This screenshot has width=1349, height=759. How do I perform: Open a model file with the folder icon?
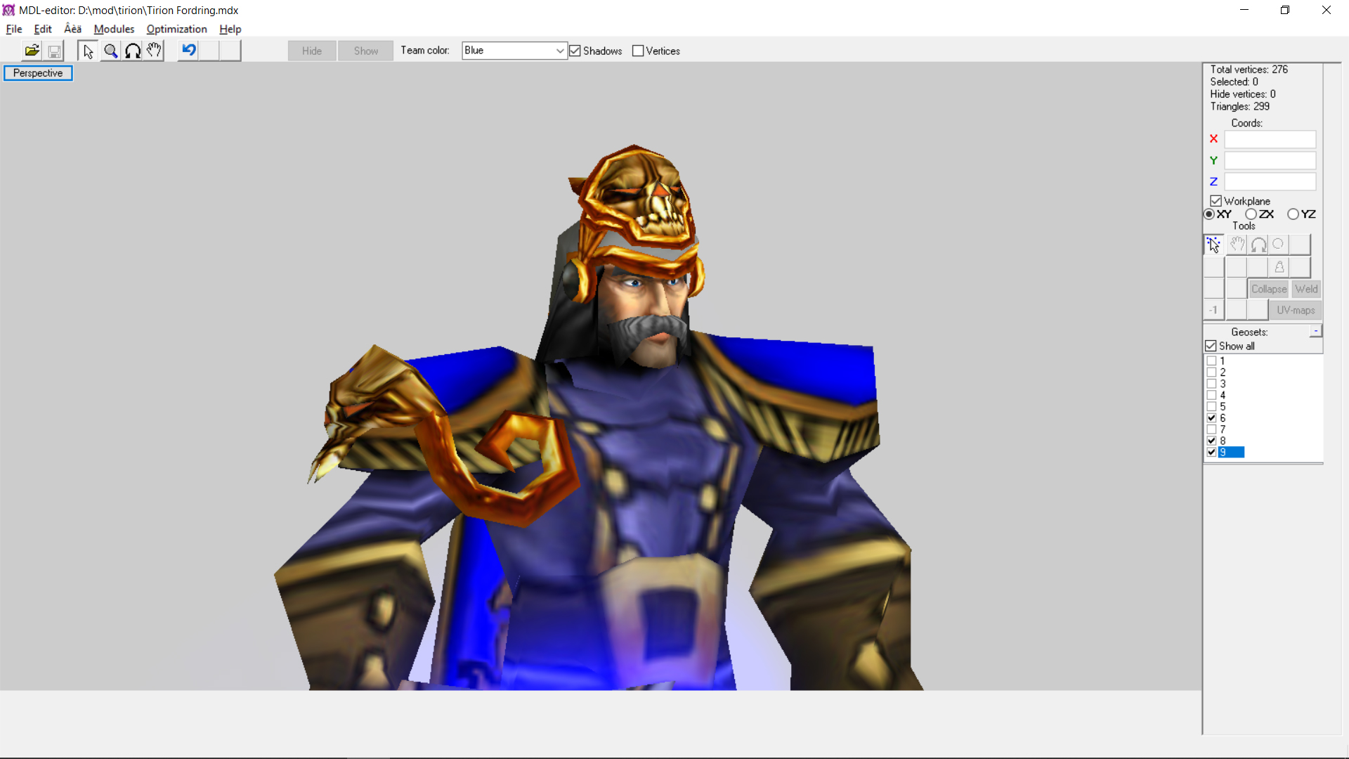(x=32, y=51)
